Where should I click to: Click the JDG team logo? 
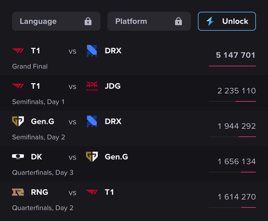tap(92, 86)
